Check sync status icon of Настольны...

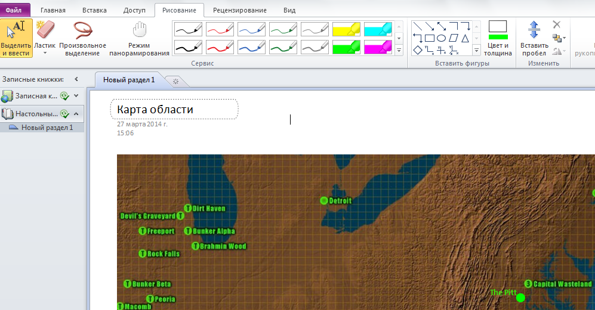click(65, 114)
